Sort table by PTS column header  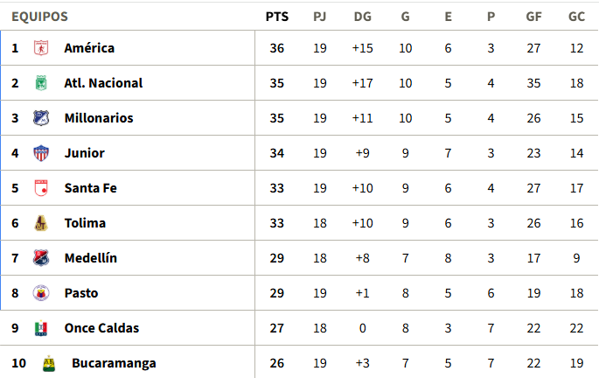click(277, 17)
